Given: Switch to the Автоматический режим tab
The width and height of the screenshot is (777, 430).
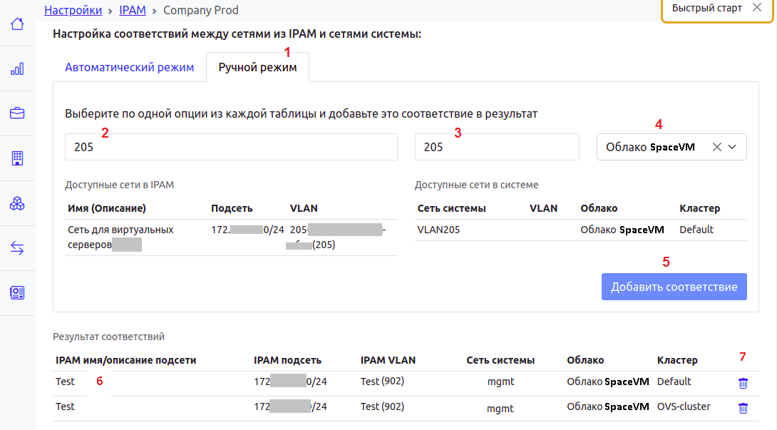Looking at the screenshot, I should 129,68.
